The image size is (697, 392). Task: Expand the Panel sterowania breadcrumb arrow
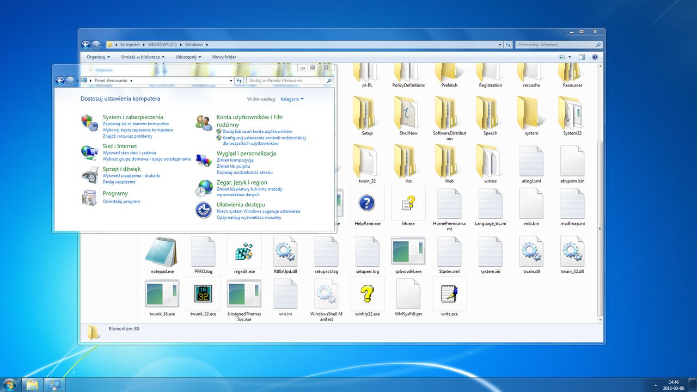pyautogui.click(x=131, y=81)
